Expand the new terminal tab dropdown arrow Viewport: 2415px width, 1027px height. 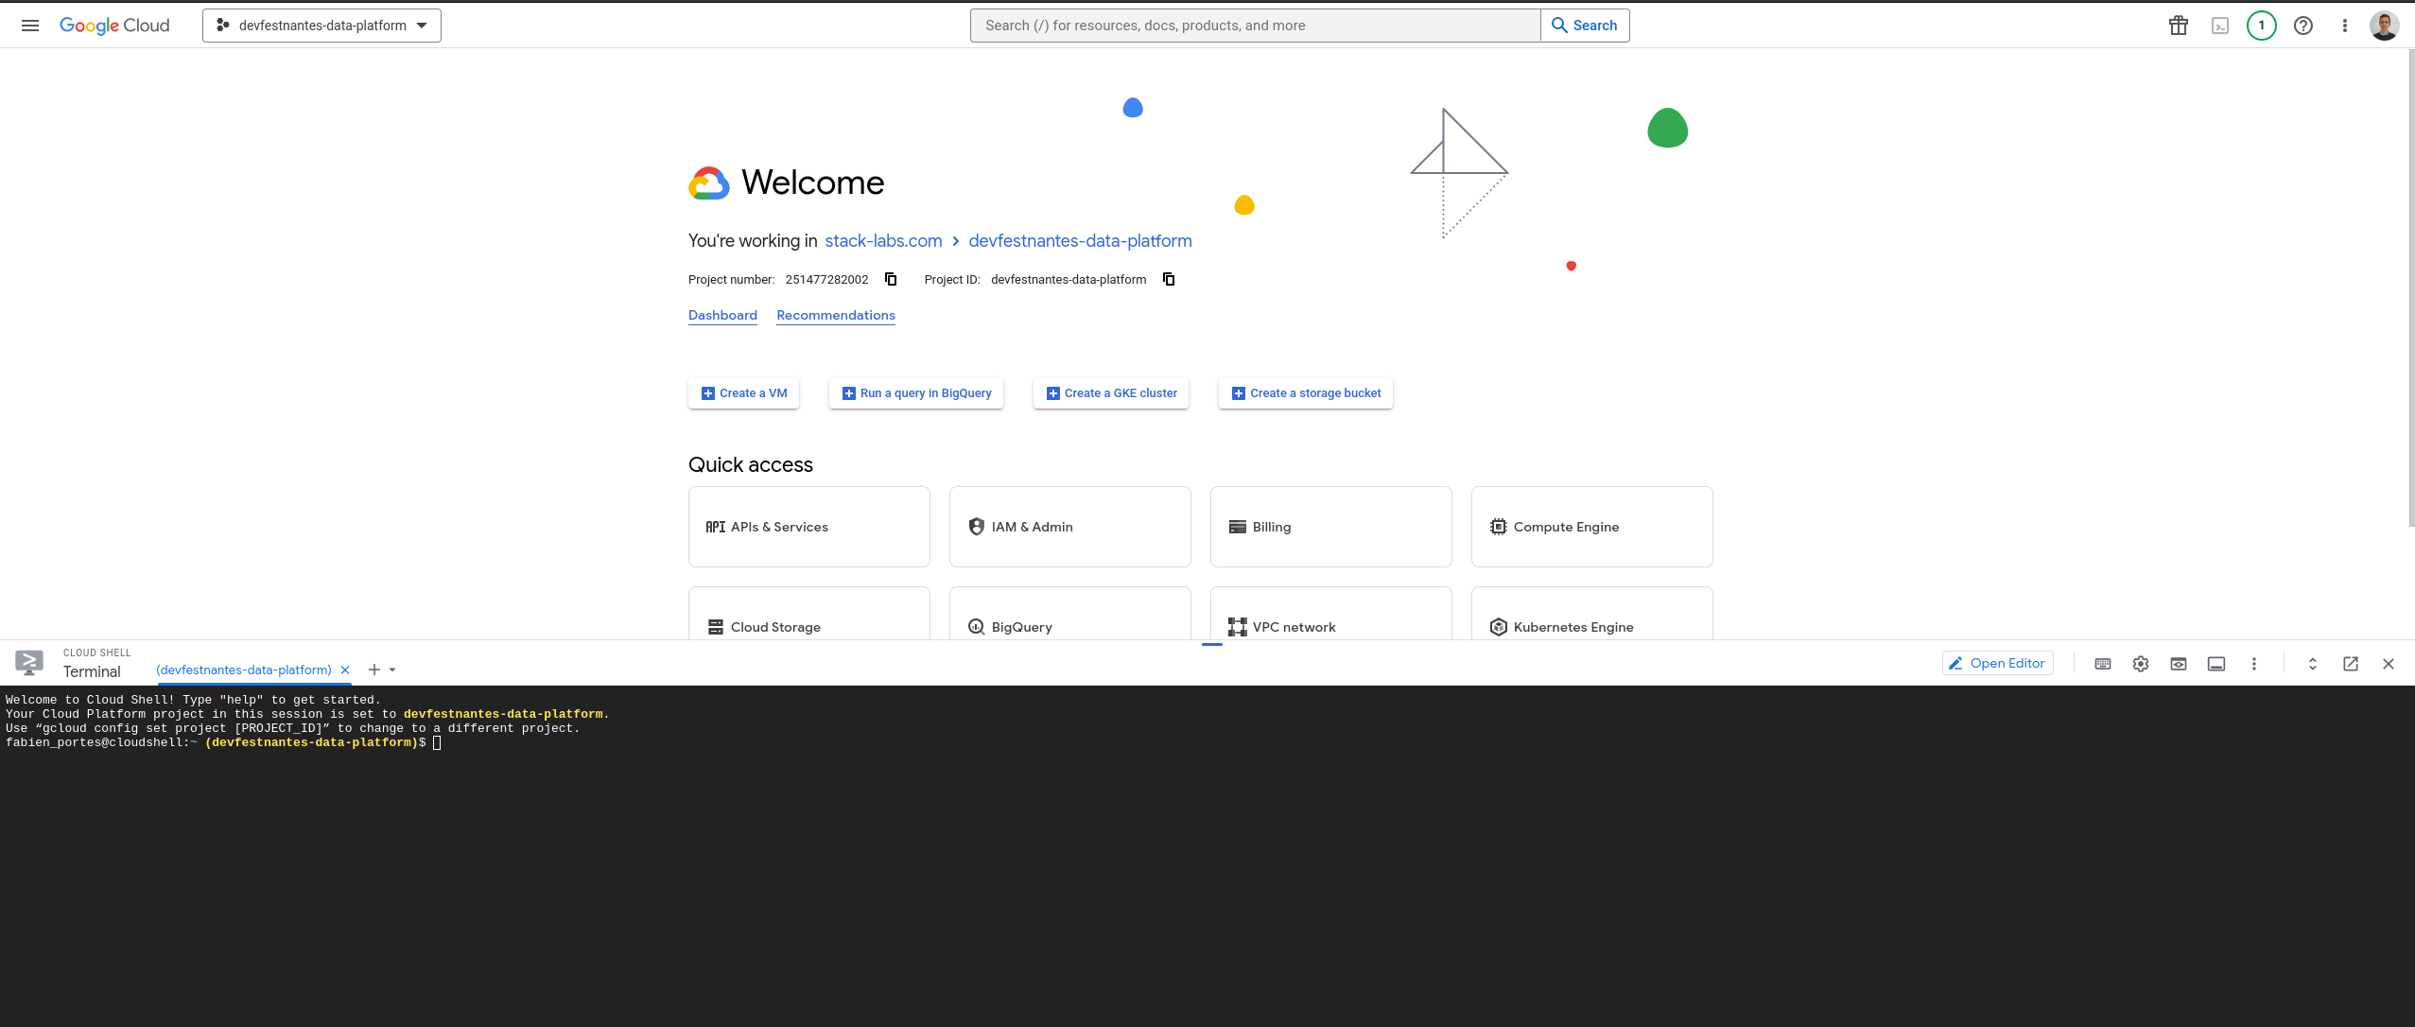click(x=392, y=670)
